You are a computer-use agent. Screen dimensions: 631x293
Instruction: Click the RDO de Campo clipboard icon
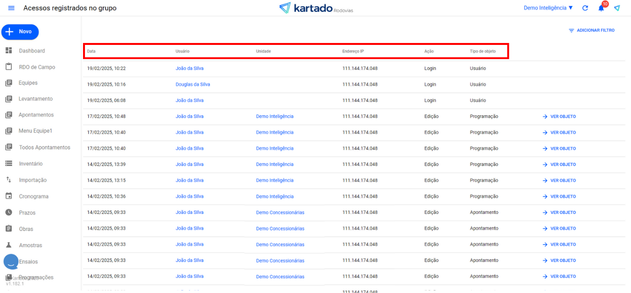tap(8, 67)
